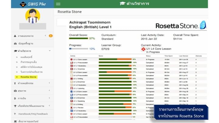Select สถิติการใช้ห้องสมุด in sidebar
Viewport: 219px width, 123px height.
click(31, 67)
